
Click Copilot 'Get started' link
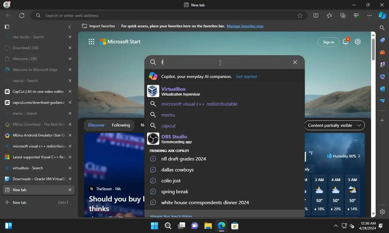click(246, 76)
